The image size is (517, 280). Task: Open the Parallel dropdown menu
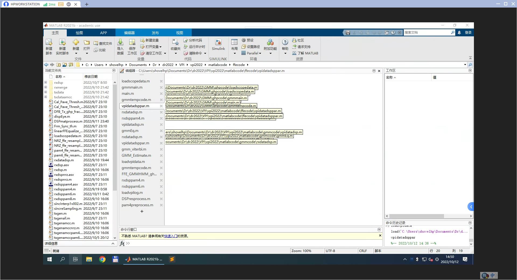tap(260, 53)
